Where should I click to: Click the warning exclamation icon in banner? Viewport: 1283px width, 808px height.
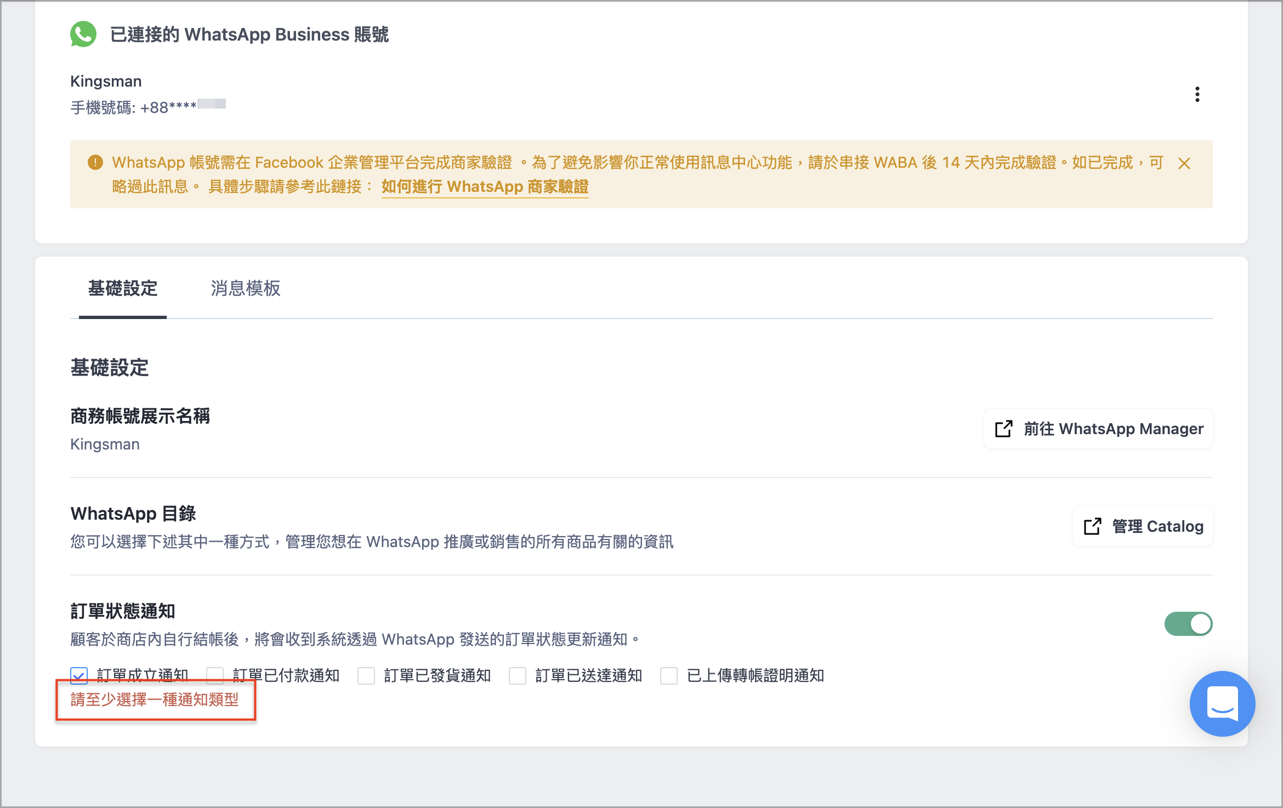[95, 162]
